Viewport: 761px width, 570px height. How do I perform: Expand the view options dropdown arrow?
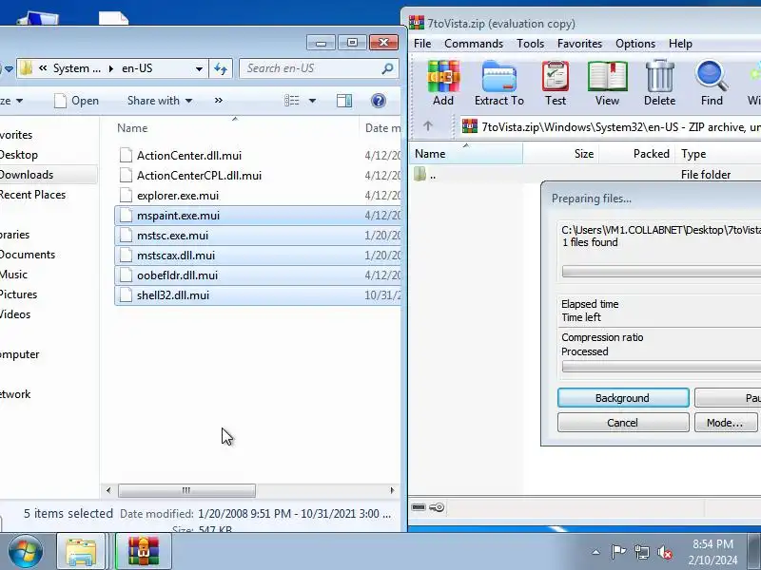[312, 101]
